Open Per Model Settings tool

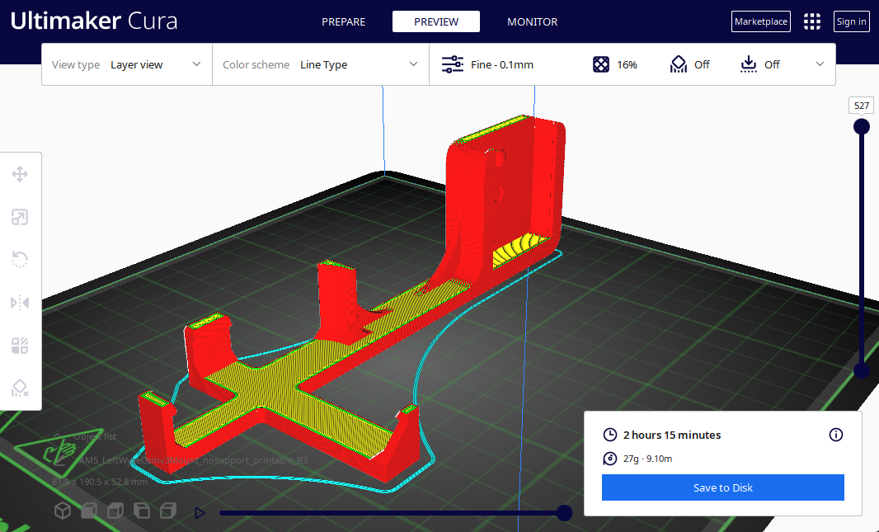20,346
